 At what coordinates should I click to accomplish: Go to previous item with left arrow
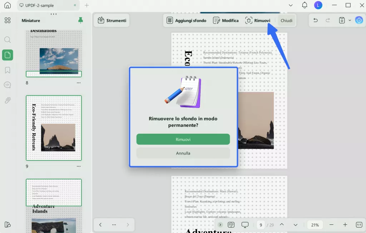[100, 225]
